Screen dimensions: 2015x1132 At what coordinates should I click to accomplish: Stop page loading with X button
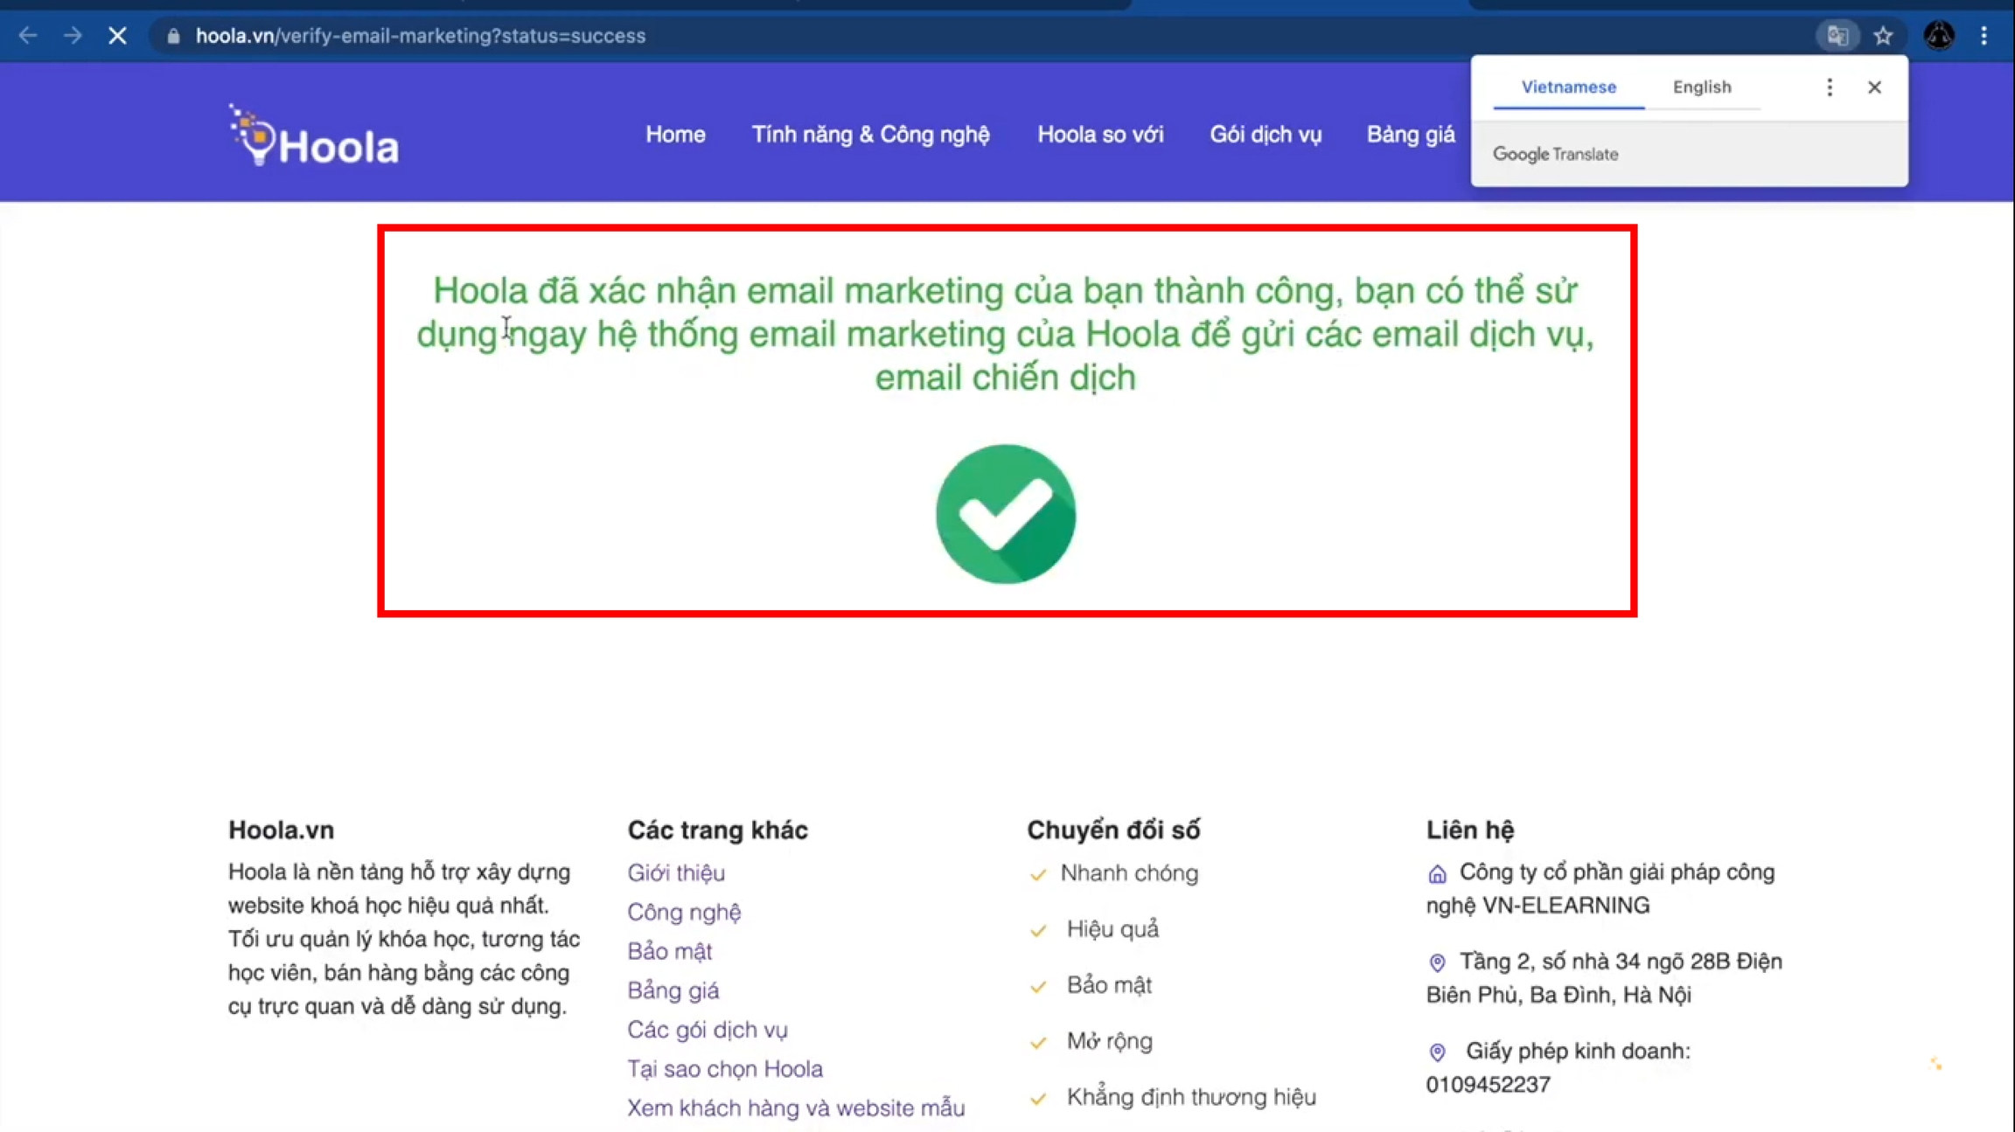117,36
